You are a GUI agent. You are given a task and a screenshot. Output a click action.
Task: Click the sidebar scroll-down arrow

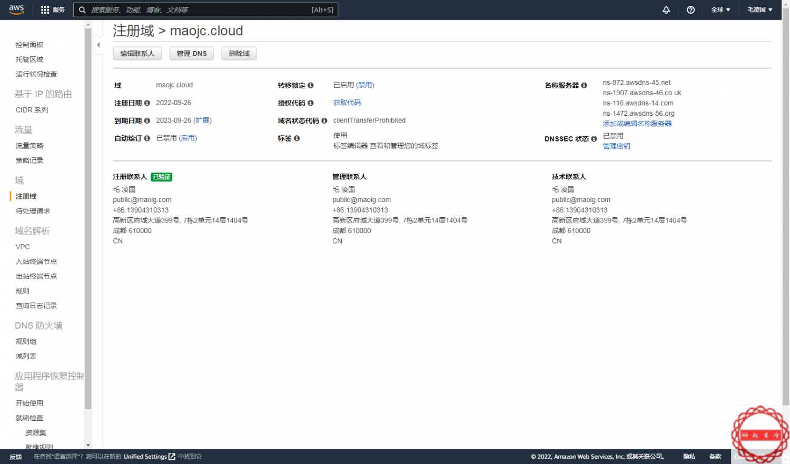(x=88, y=445)
